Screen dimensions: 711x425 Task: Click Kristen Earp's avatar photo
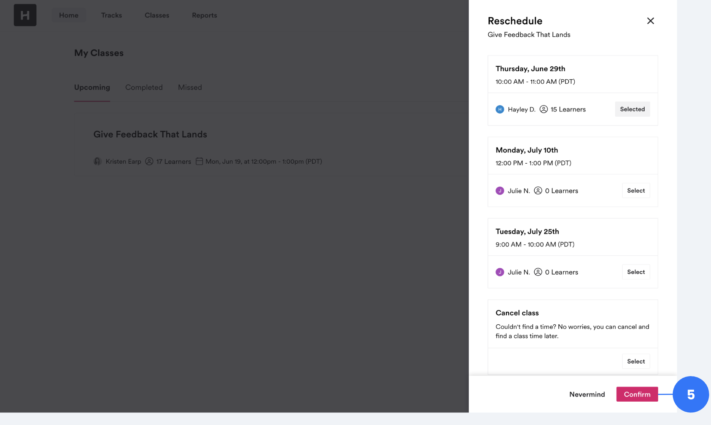(x=97, y=161)
